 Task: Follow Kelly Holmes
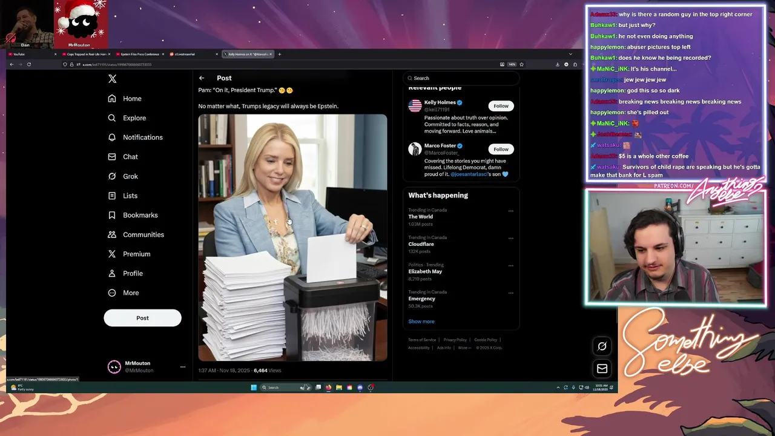(501, 106)
